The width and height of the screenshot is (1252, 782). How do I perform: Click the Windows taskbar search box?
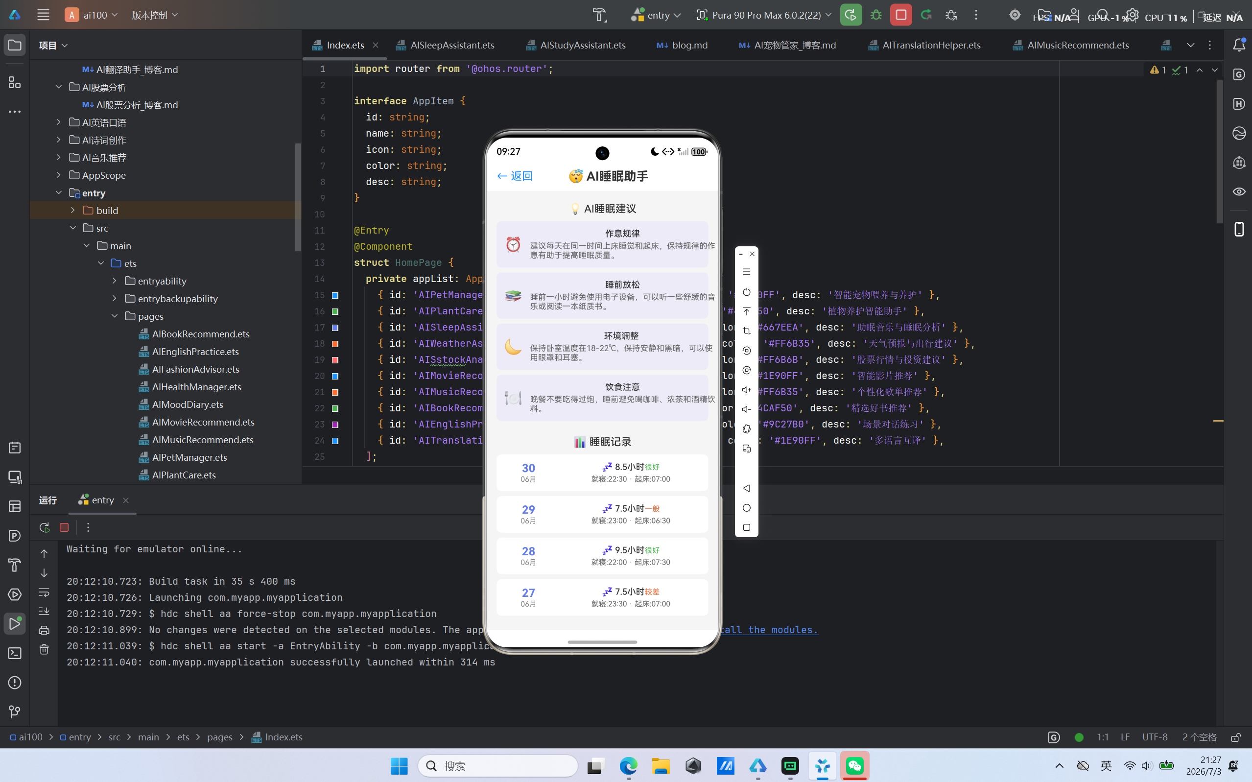[497, 766]
